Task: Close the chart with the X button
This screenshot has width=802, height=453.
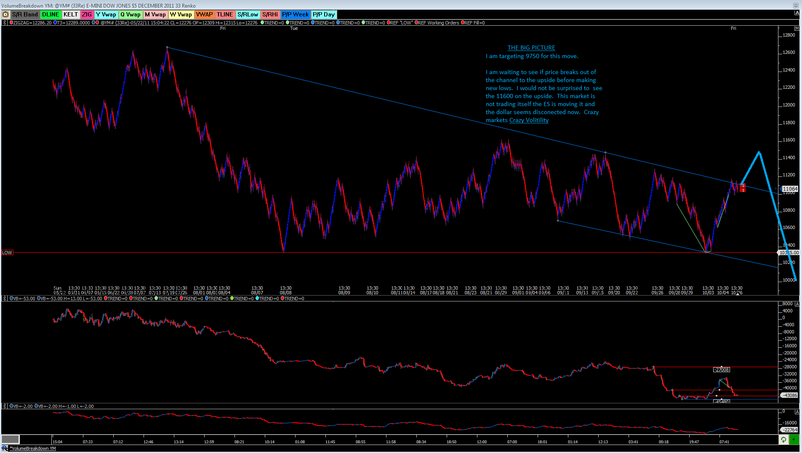Action: point(796,5)
